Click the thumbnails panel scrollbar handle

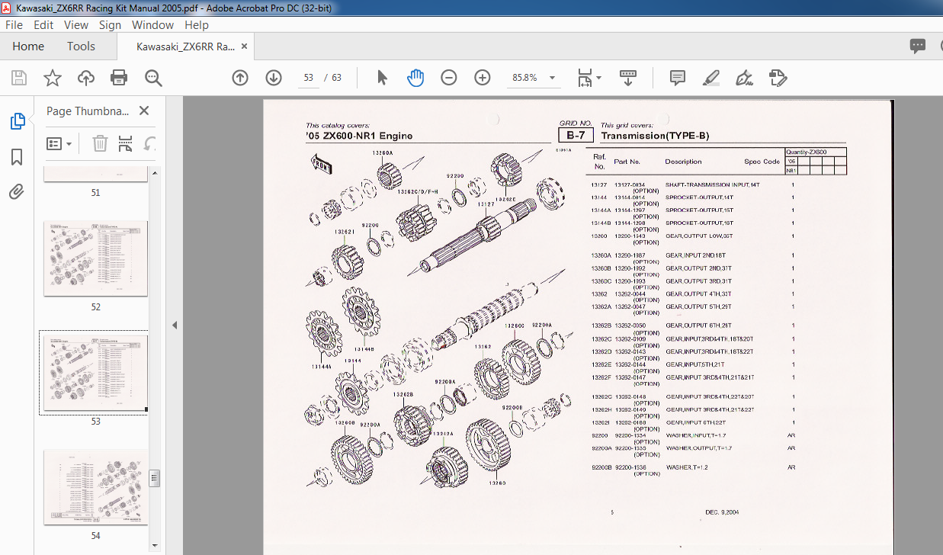pos(155,478)
